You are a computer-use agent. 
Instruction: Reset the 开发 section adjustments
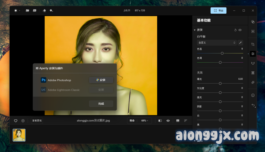(235, 30)
